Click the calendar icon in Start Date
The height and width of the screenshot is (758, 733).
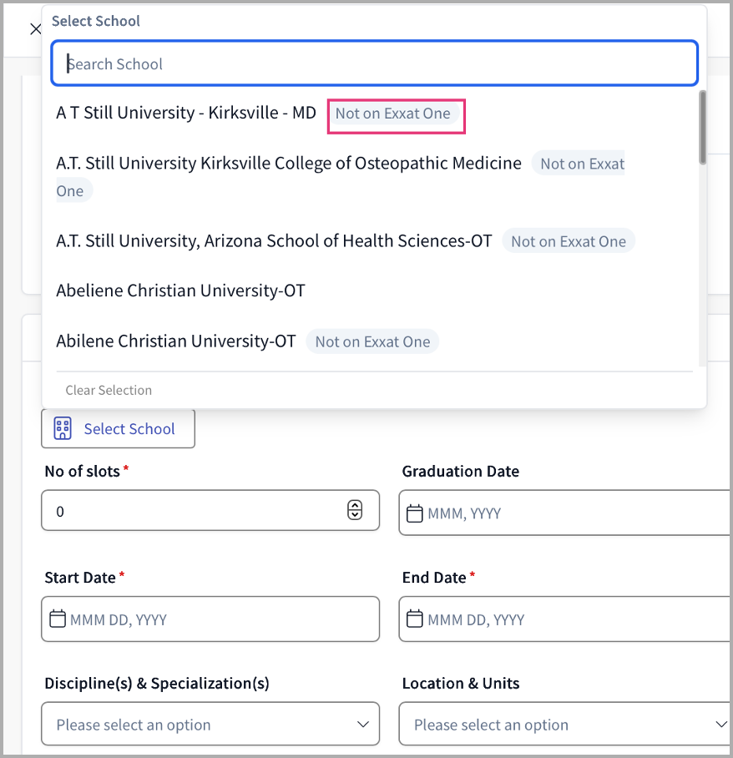coord(58,619)
